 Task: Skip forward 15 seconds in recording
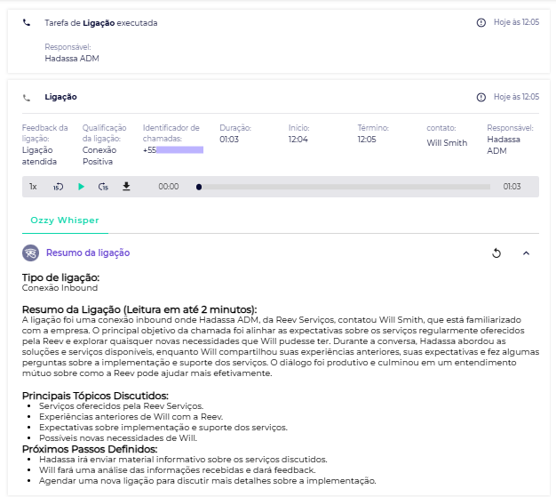[103, 187]
